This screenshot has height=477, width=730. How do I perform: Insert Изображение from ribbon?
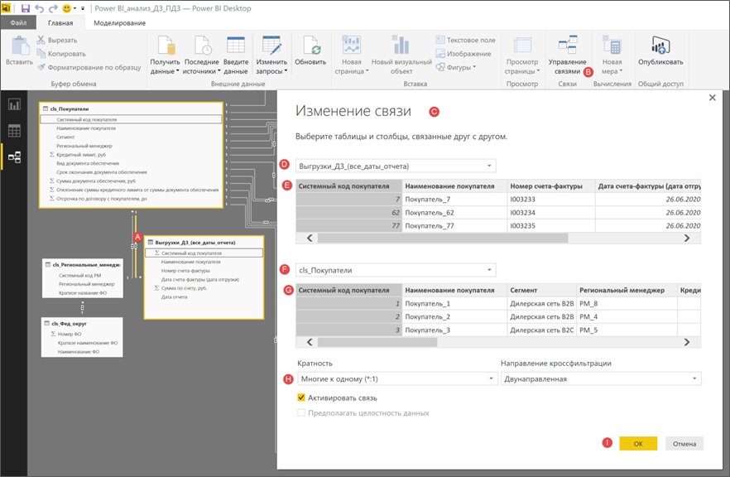(463, 54)
